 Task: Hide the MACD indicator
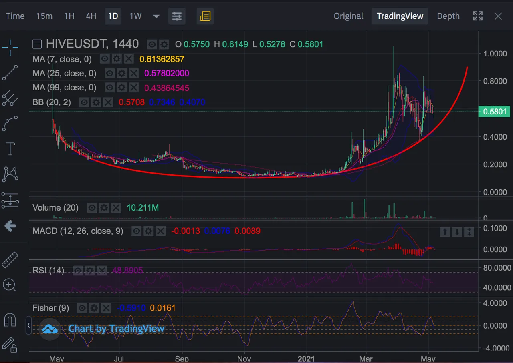[137, 231]
